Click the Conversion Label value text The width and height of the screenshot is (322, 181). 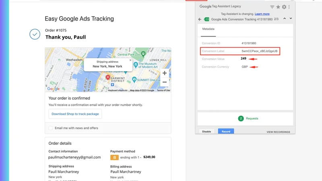pyautogui.click(x=259, y=51)
